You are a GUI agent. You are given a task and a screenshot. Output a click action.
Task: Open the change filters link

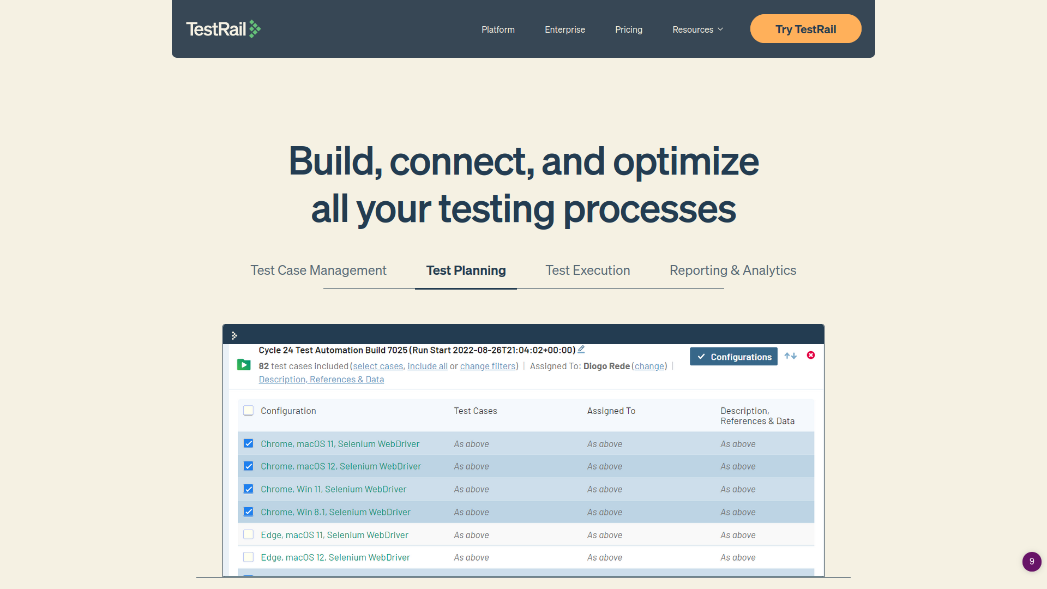488,366
